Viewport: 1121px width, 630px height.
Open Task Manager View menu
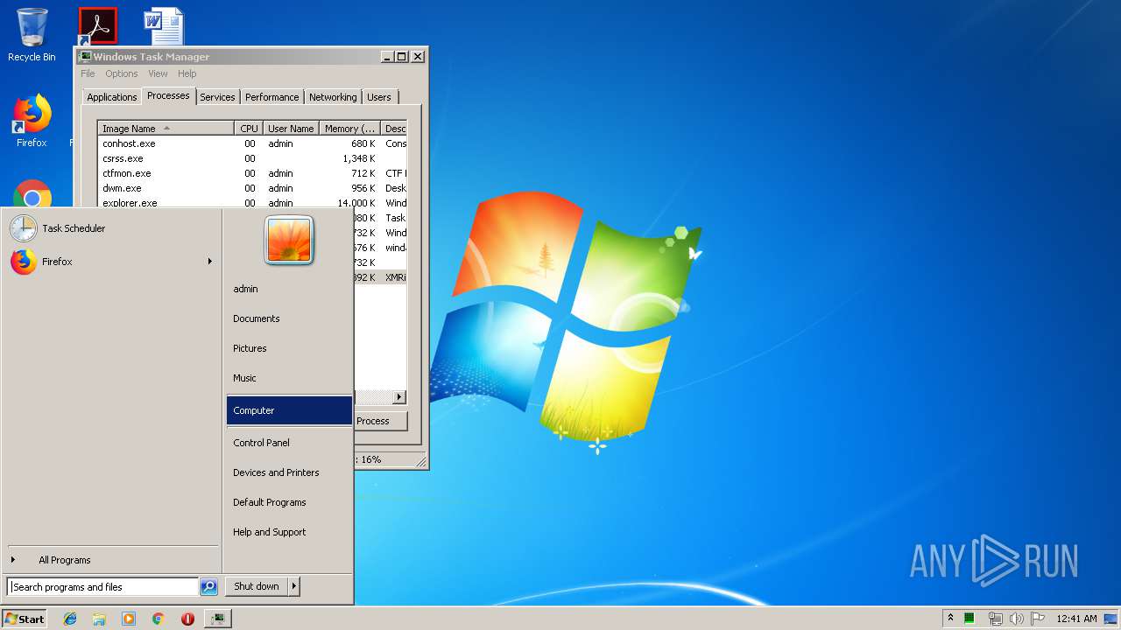pyautogui.click(x=158, y=73)
